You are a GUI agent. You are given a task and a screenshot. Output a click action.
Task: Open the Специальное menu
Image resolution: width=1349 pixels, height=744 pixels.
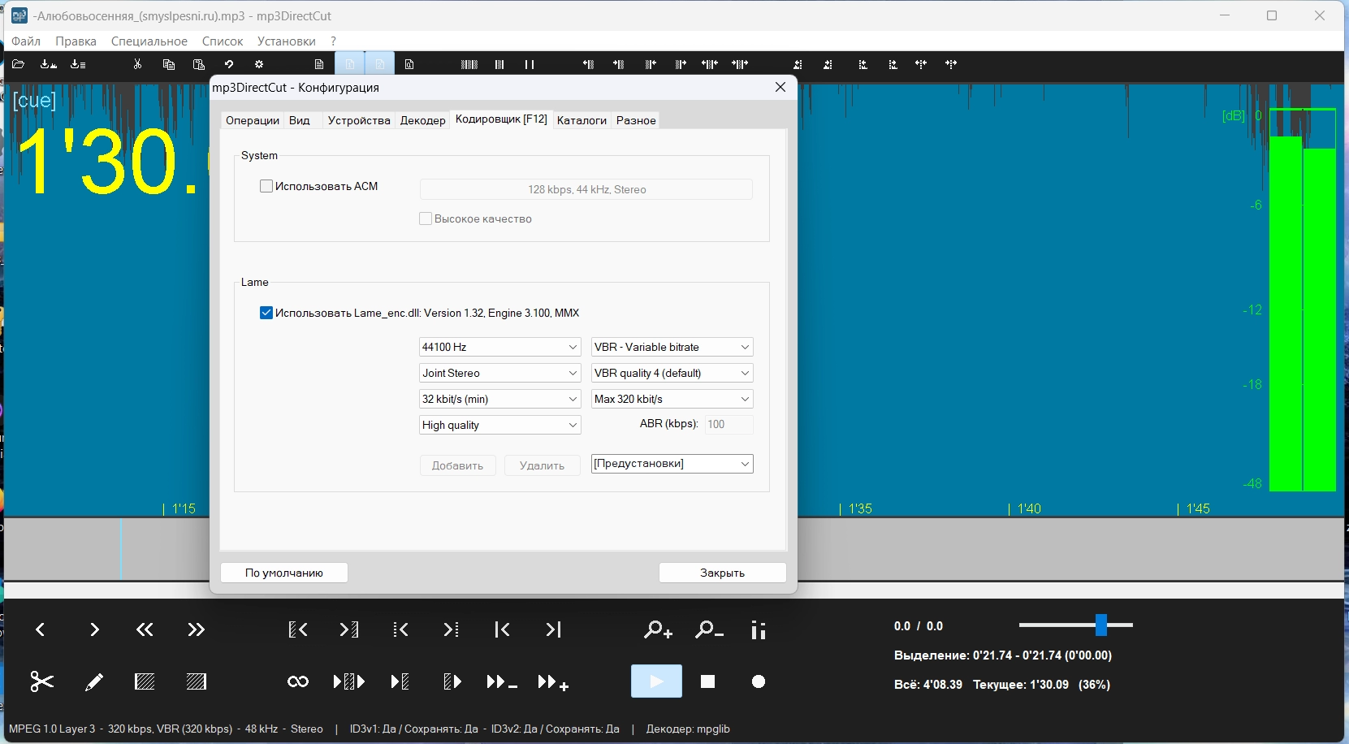click(149, 41)
